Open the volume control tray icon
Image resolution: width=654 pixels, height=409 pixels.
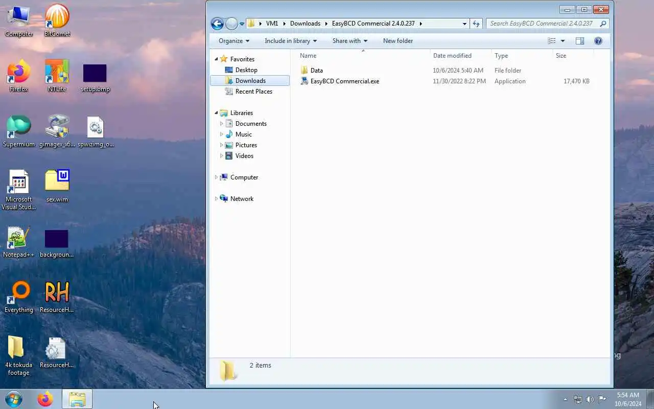(x=590, y=399)
